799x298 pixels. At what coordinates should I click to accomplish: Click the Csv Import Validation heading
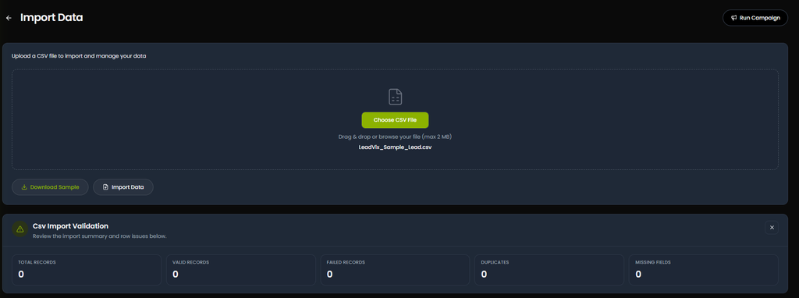70,225
